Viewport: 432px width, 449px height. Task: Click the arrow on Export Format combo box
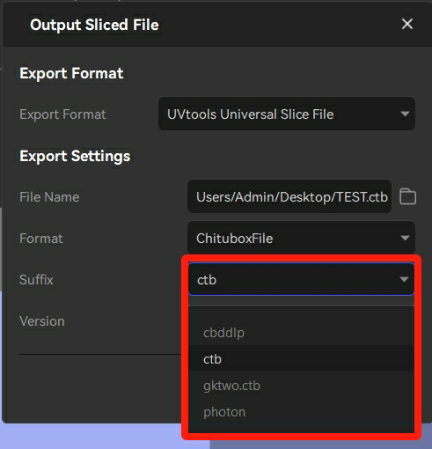tap(405, 114)
